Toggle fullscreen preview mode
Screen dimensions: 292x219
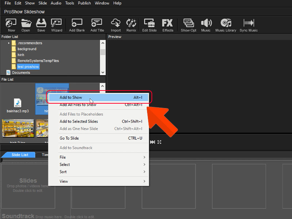159,142
